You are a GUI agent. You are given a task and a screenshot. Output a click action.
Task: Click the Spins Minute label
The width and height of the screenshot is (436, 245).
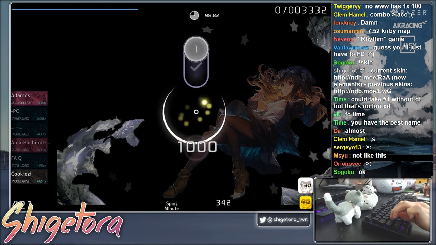(172, 206)
